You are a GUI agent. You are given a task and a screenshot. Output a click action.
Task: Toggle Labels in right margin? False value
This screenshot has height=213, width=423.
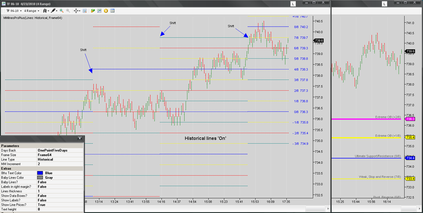[60, 187]
